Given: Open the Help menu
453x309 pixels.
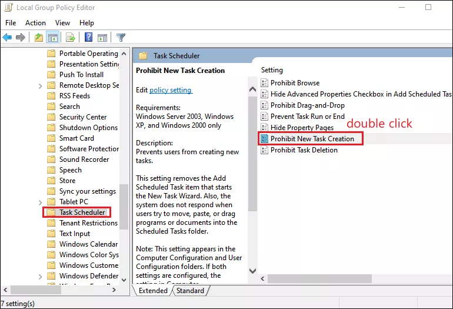Looking at the screenshot, I should tap(86, 23).
